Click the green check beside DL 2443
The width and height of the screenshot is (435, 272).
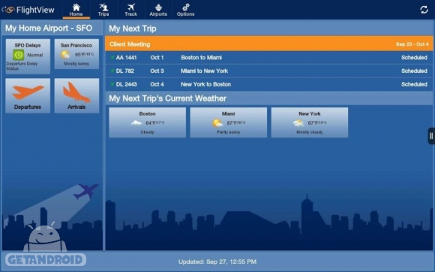[x=112, y=84]
